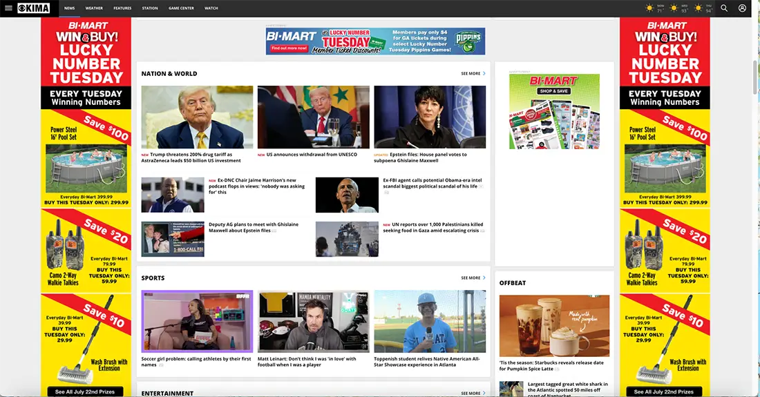Open the hamburger menu icon
The height and width of the screenshot is (397, 760).
8,8
